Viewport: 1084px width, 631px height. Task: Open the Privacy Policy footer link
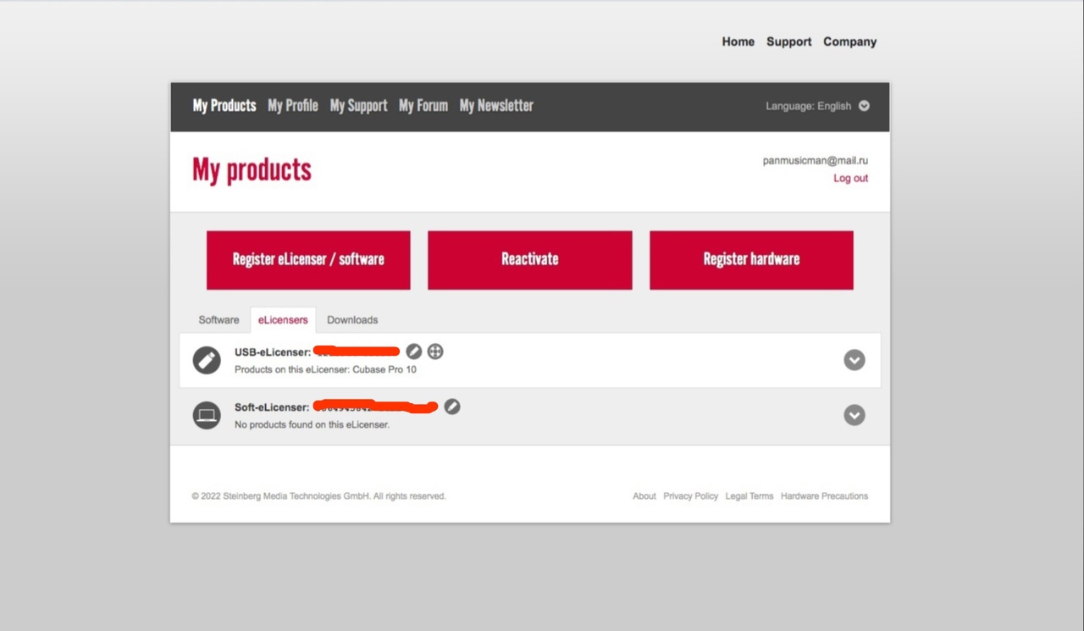click(x=690, y=496)
